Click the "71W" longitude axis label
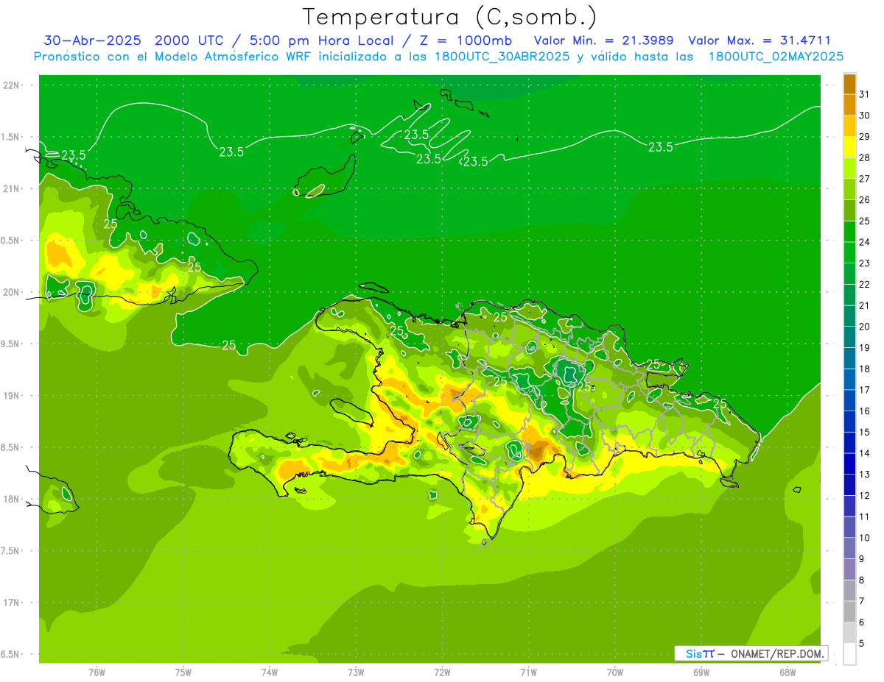The image size is (884, 682). [529, 672]
